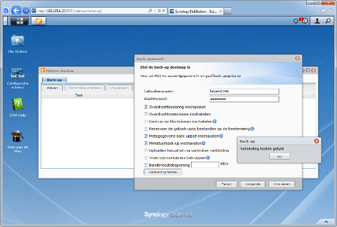This screenshot has height=227, width=337.
Task: Select the HiDrive Backup taskbar icon
Action: click(39, 21)
